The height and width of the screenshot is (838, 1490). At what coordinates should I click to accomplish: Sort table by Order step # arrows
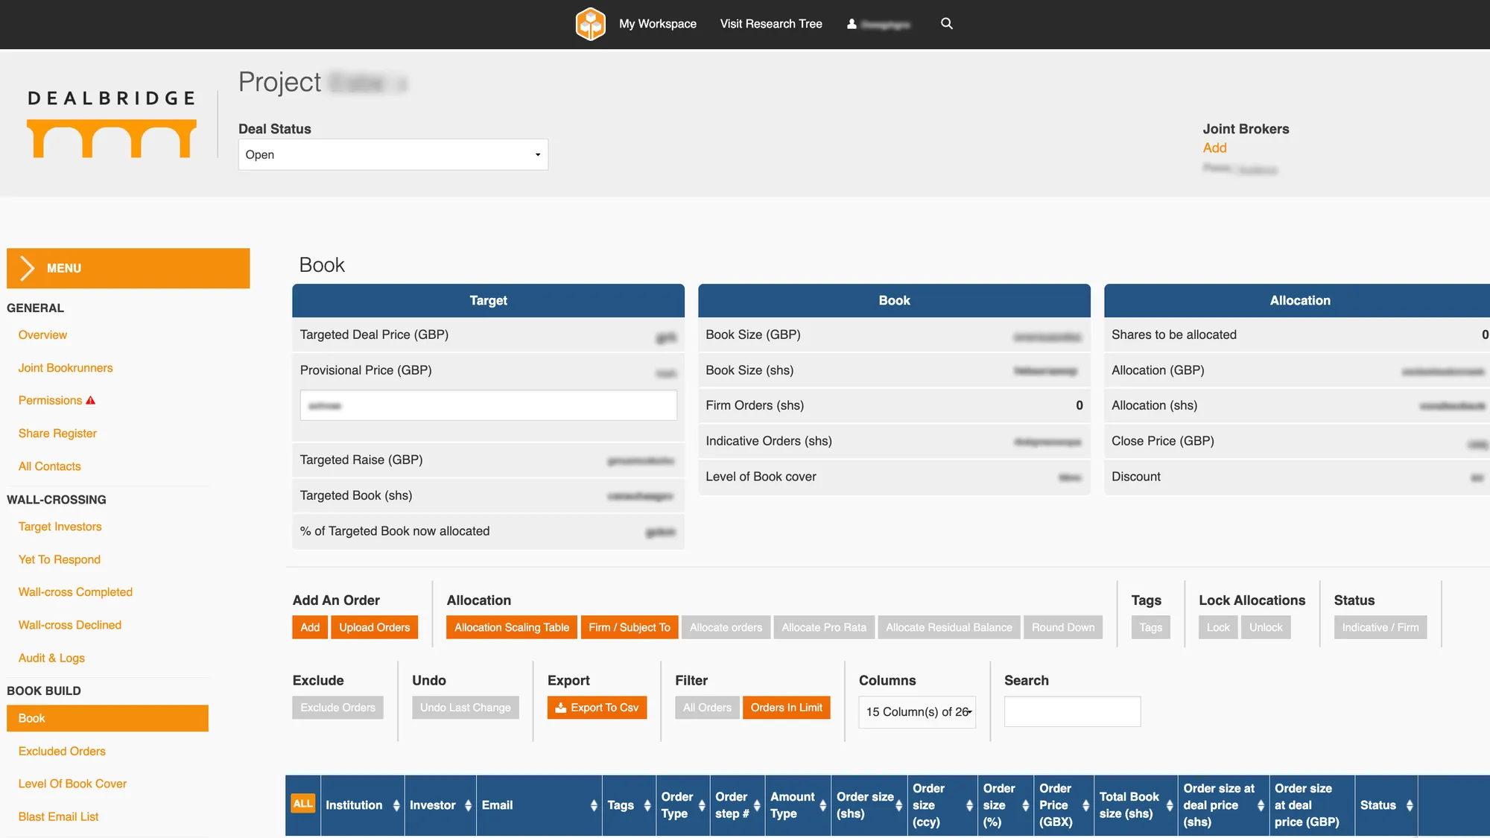coord(757,805)
